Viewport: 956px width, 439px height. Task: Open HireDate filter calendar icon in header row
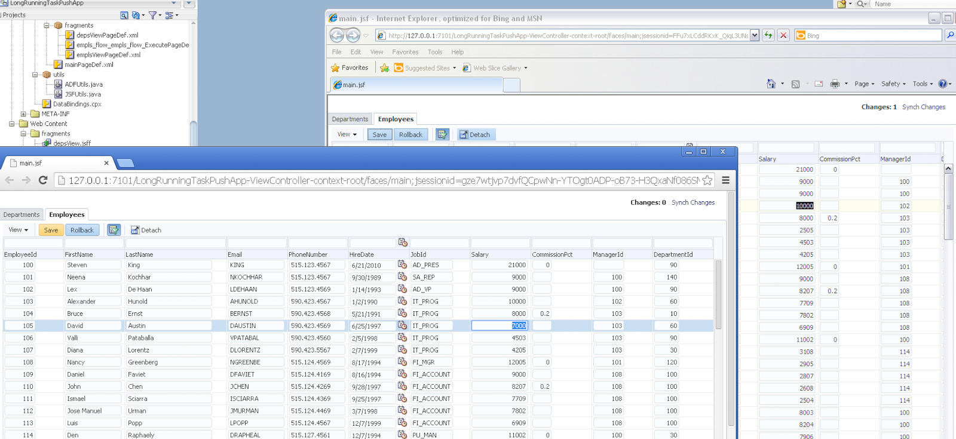coord(403,242)
